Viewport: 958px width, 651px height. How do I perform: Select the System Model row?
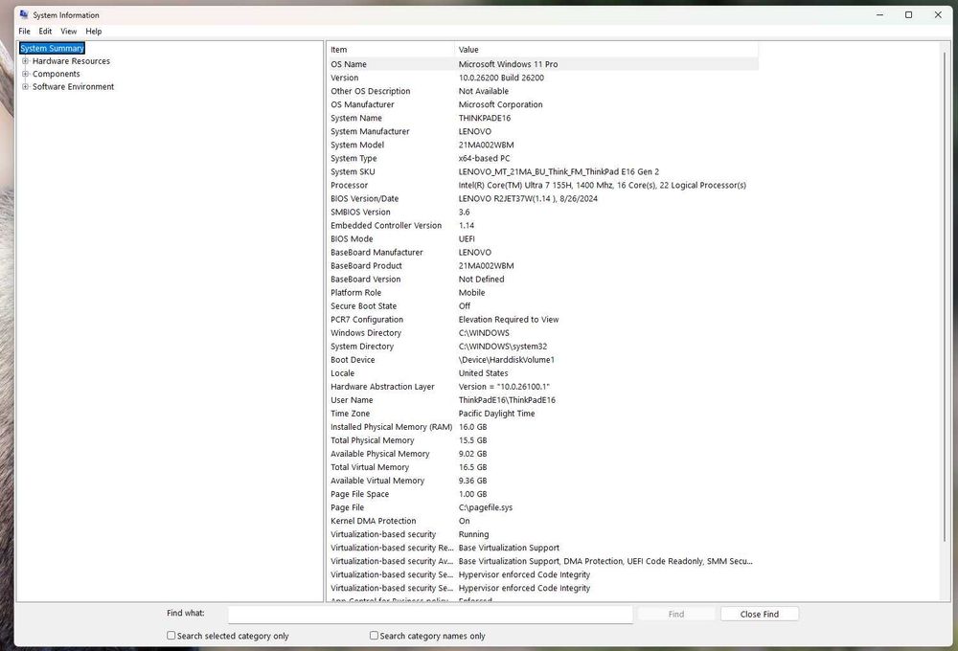pos(542,145)
